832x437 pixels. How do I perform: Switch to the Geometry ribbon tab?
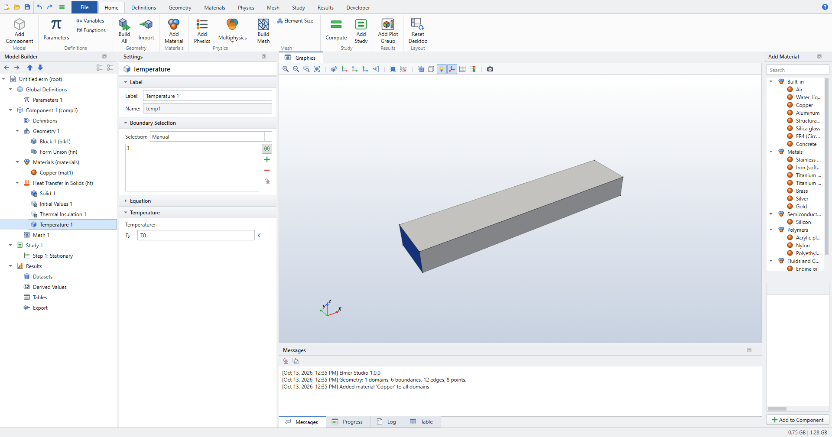point(180,8)
